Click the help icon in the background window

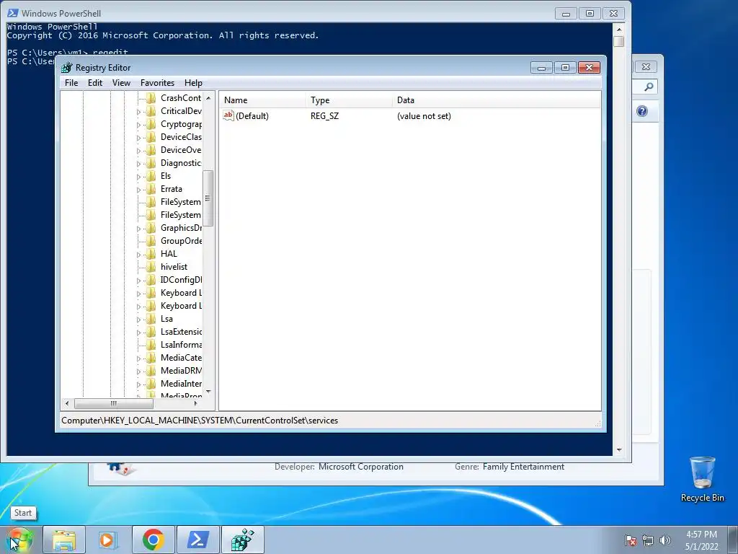pyautogui.click(x=642, y=111)
